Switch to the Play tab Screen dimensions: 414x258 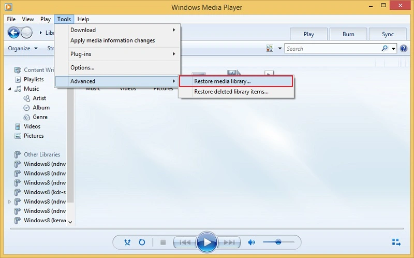click(x=308, y=34)
